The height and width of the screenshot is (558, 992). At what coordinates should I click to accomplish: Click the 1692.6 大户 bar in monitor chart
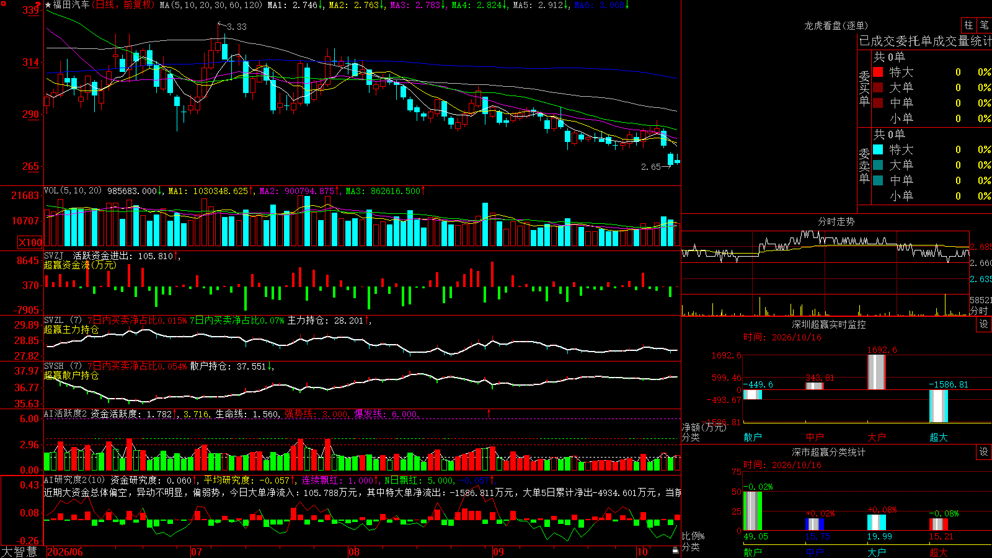876,371
